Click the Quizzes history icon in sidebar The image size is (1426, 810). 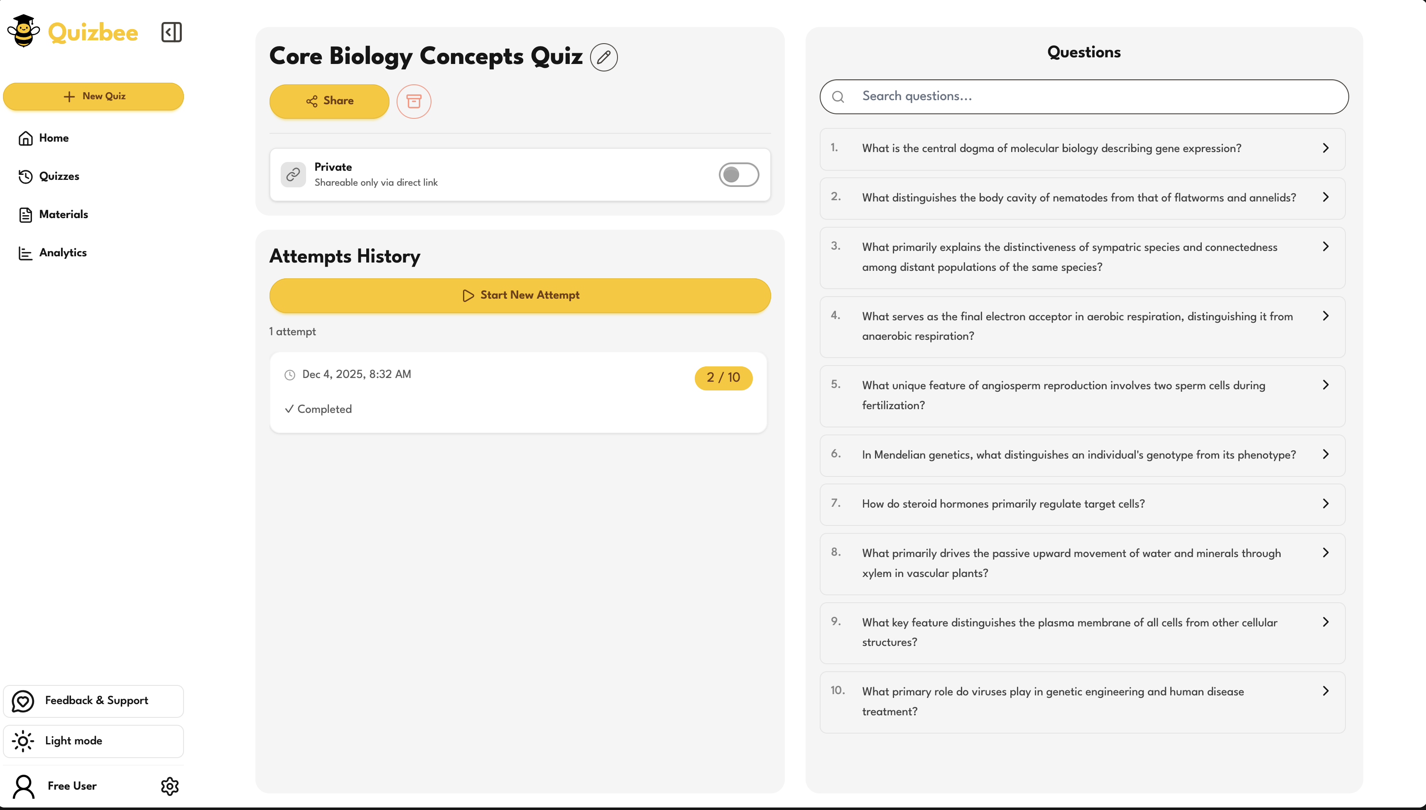click(x=25, y=177)
